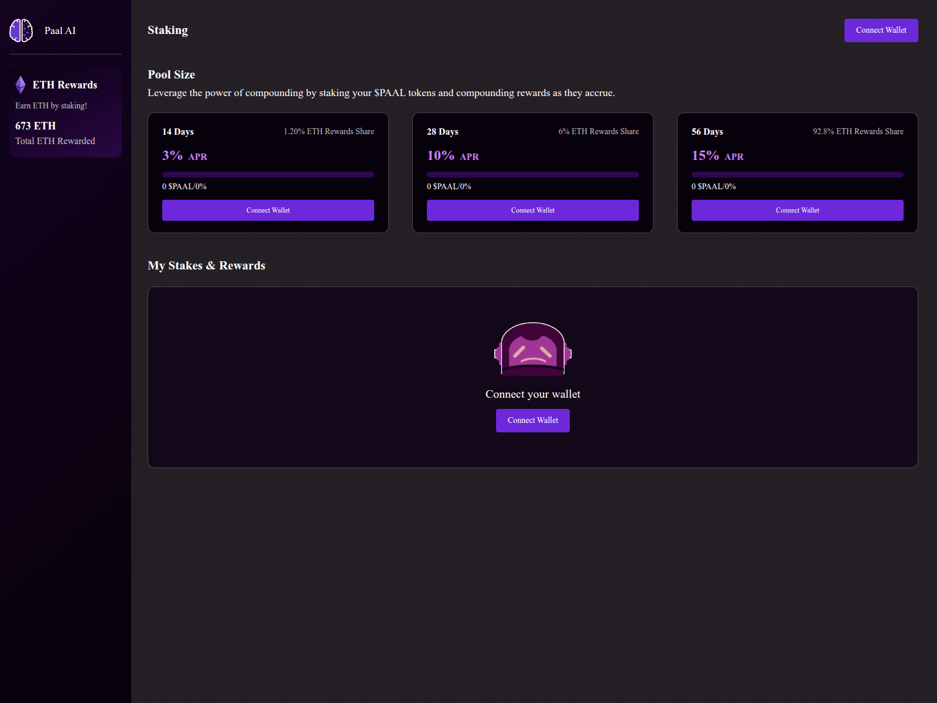Click the Paal AI brain logo icon
The width and height of the screenshot is (937, 703).
coord(22,30)
